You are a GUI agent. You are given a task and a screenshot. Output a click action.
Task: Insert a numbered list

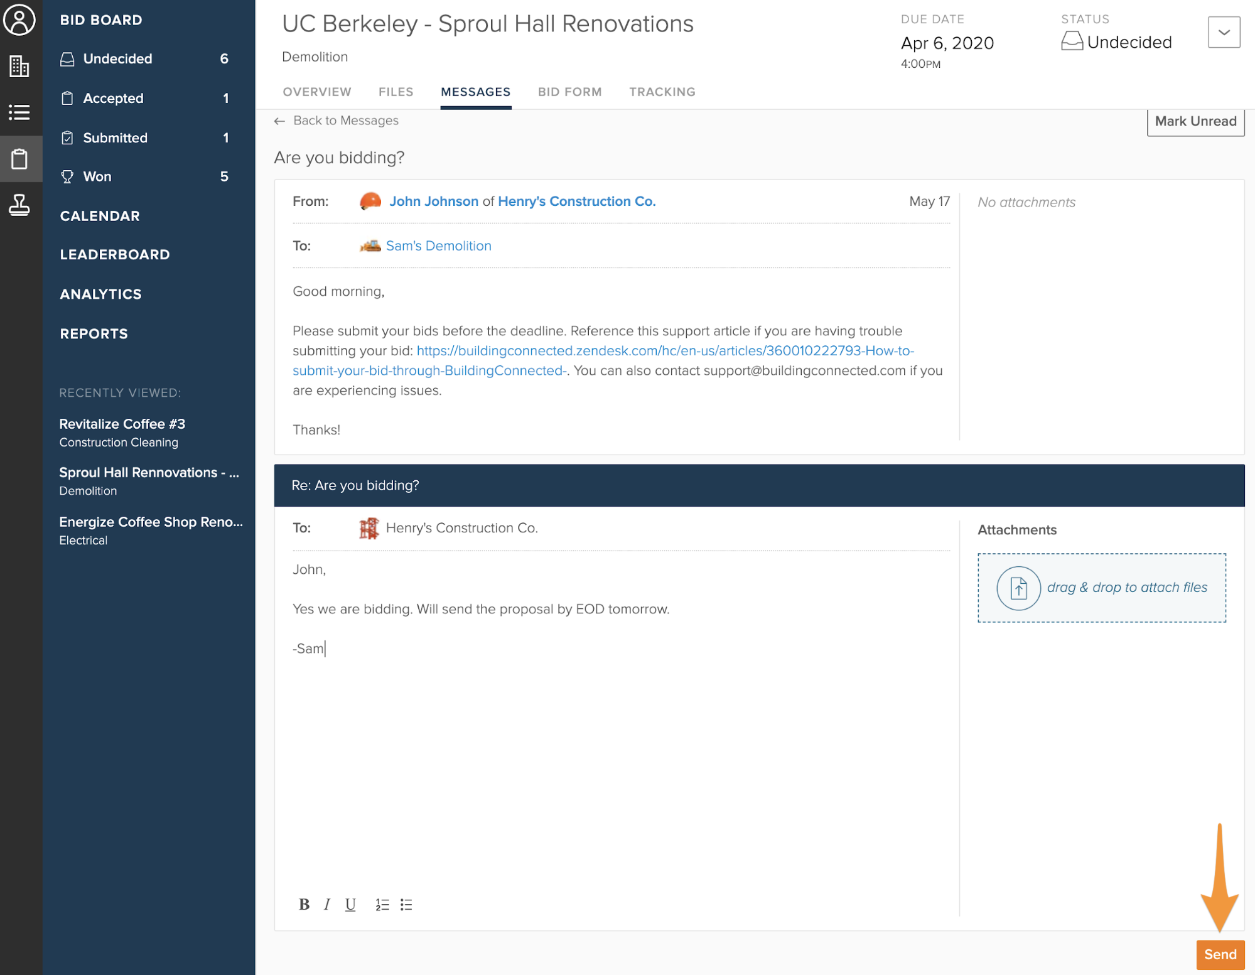tap(382, 904)
